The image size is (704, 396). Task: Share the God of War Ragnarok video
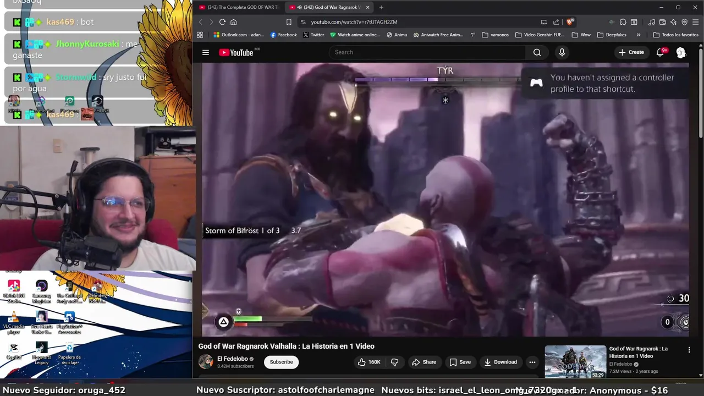424,362
